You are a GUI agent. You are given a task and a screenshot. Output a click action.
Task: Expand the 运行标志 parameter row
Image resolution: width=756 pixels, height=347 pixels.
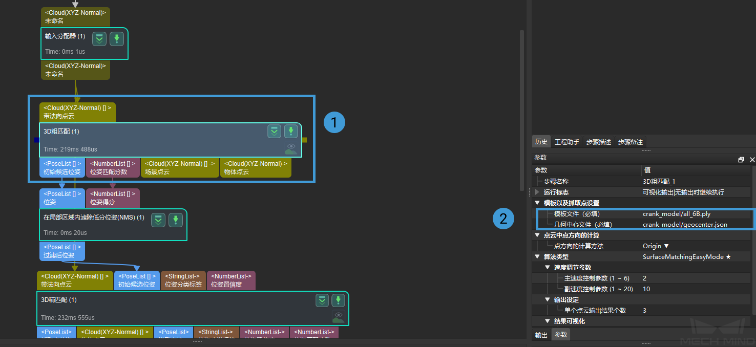click(537, 192)
